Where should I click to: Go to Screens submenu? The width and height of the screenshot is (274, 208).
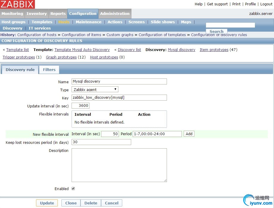(x=137, y=22)
